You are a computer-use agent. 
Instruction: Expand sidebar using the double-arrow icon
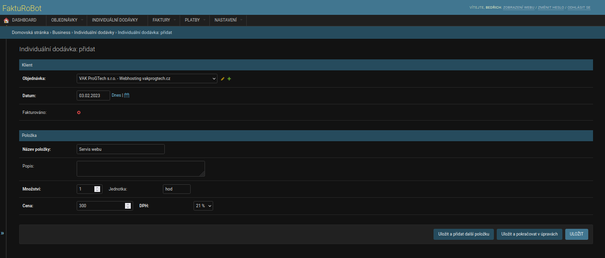coord(2,233)
